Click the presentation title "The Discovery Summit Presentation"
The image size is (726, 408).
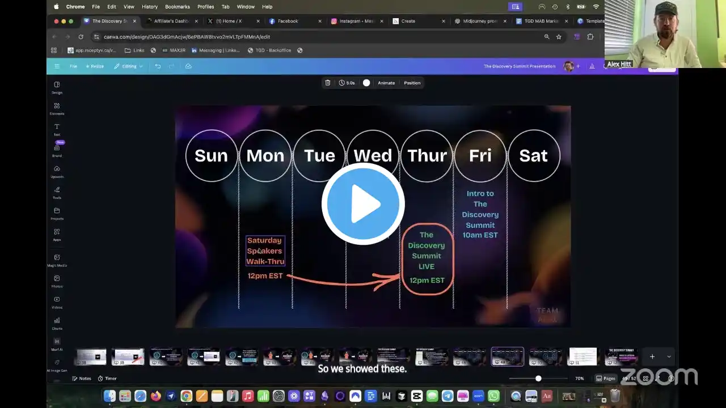click(520, 66)
